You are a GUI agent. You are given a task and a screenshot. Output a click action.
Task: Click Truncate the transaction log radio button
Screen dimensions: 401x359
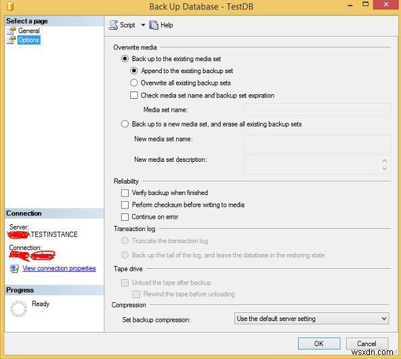click(x=125, y=240)
